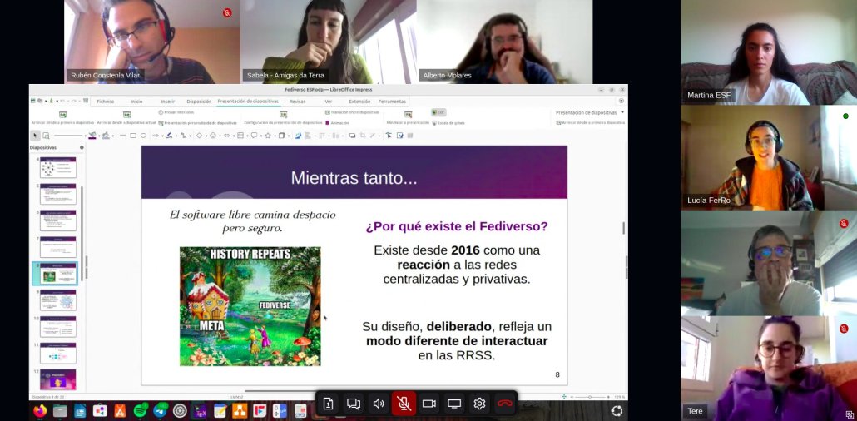Open the chat panel in call toolbar
This screenshot has height=421, width=857.
coord(354,404)
